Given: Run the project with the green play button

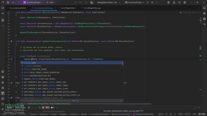Looking at the screenshot, I should pyautogui.click(x=147, y=2).
